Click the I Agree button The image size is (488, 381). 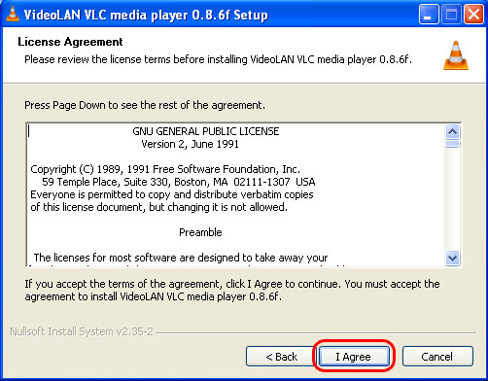click(x=354, y=357)
